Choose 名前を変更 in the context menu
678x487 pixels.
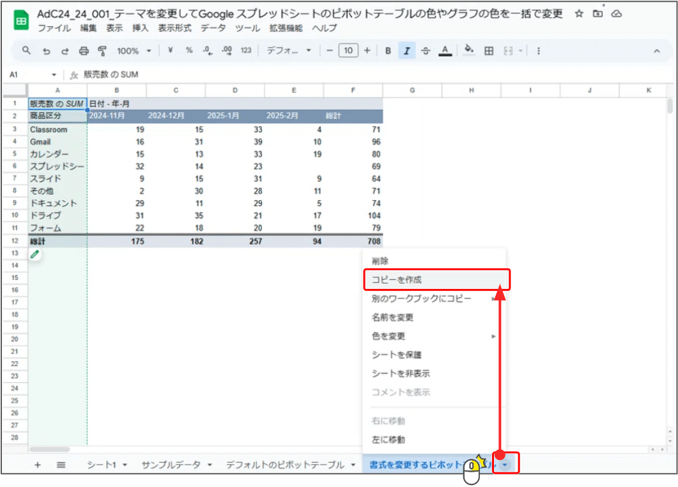click(434, 318)
